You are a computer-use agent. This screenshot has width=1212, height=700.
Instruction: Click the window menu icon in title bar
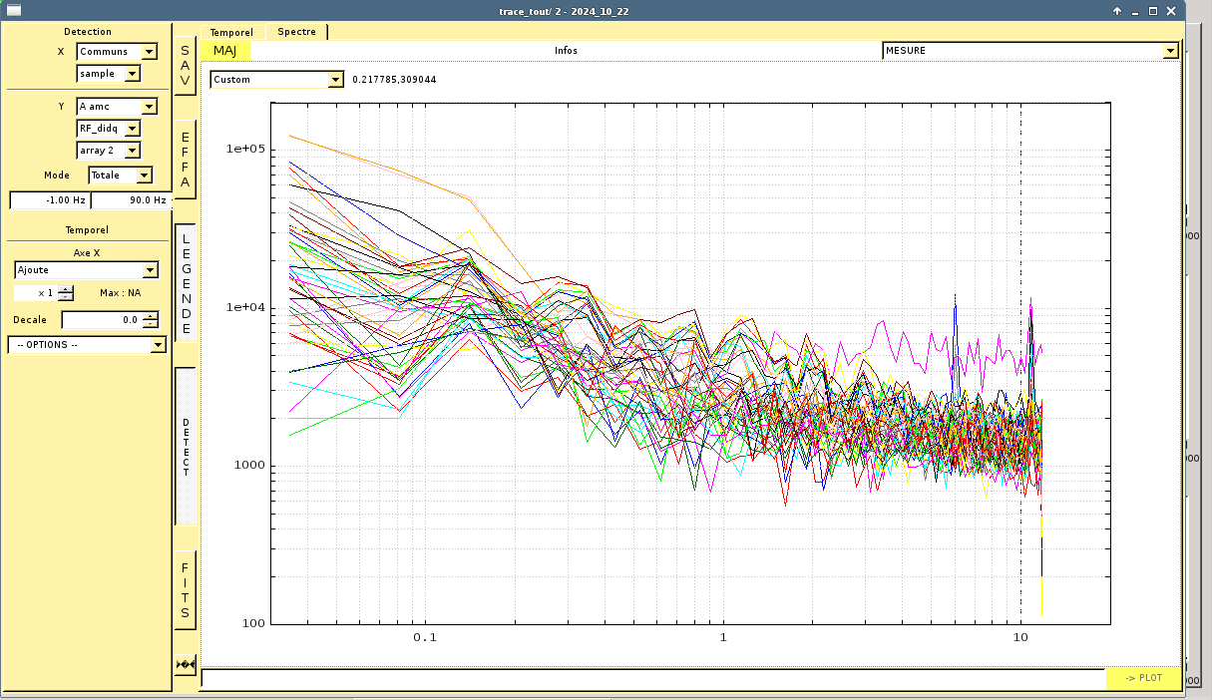point(14,11)
